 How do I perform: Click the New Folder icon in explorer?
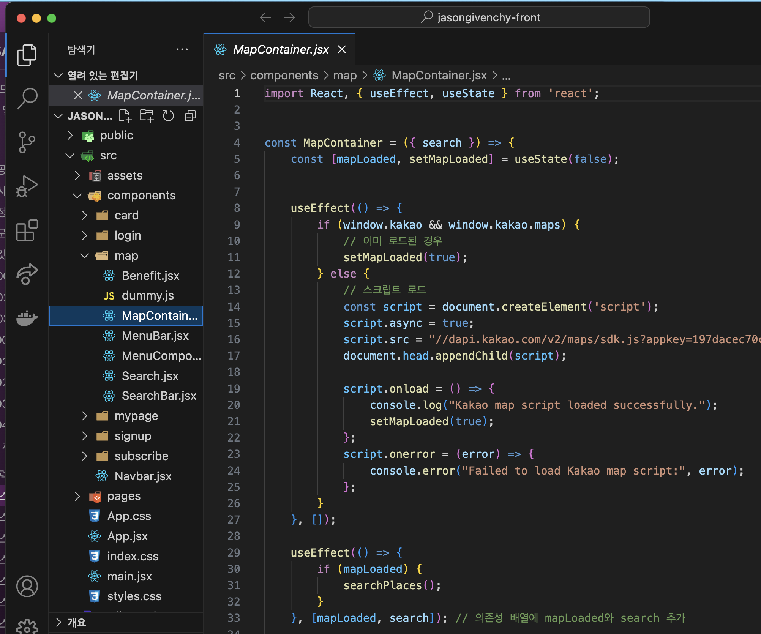coord(147,116)
